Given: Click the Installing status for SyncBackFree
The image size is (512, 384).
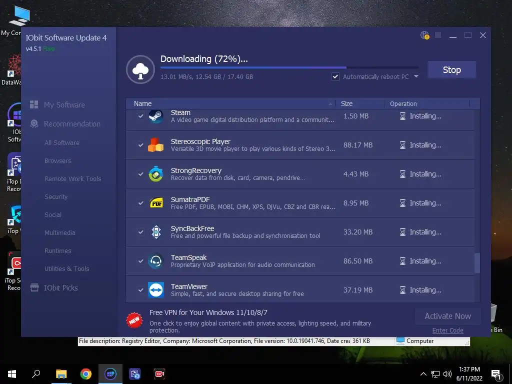Looking at the screenshot, I should click(425, 232).
